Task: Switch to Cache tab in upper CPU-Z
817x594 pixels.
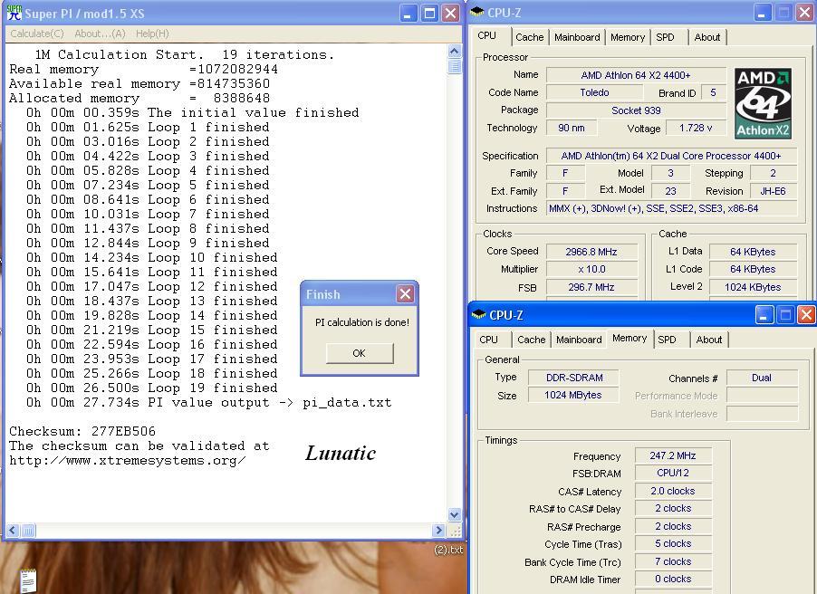Action: [x=529, y=37]
